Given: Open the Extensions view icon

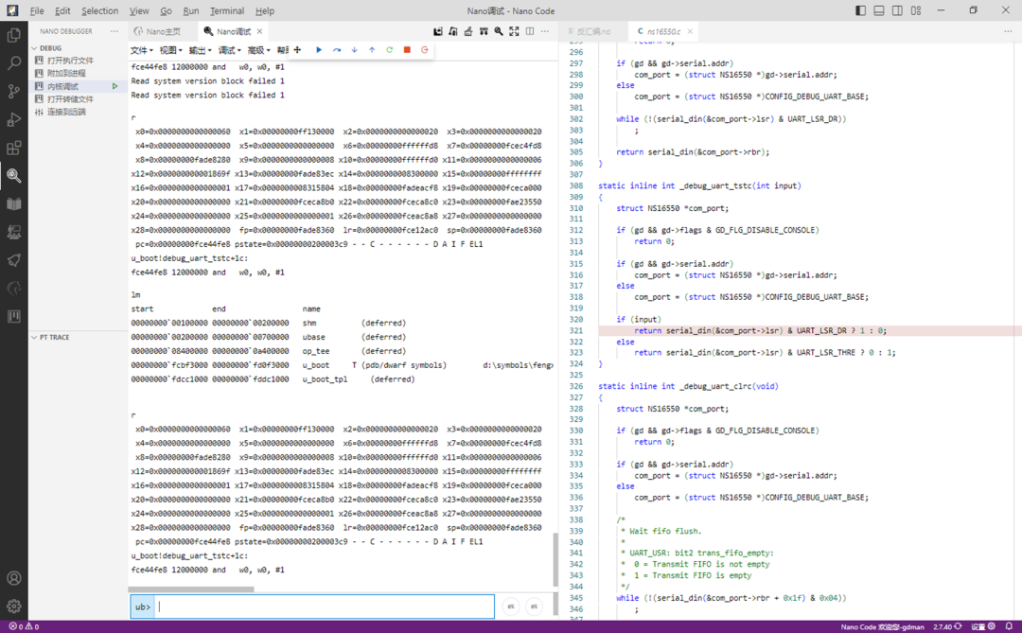Looking at the screenshot, I should coord(14,148).
